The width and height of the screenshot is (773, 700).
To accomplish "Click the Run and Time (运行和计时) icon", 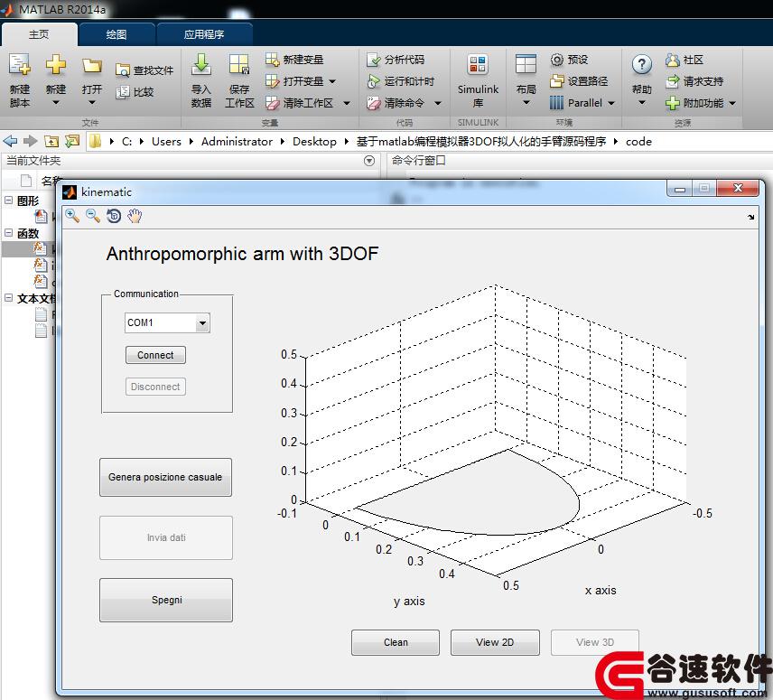I will tap(373, 81).
